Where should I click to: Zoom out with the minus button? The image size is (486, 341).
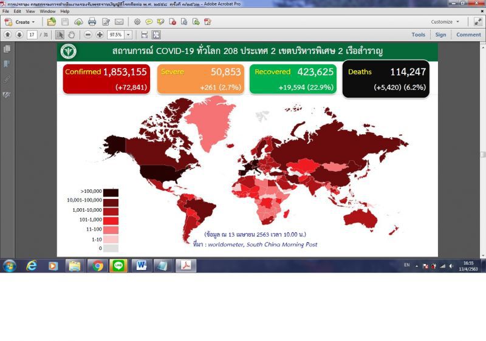(88, 35)
